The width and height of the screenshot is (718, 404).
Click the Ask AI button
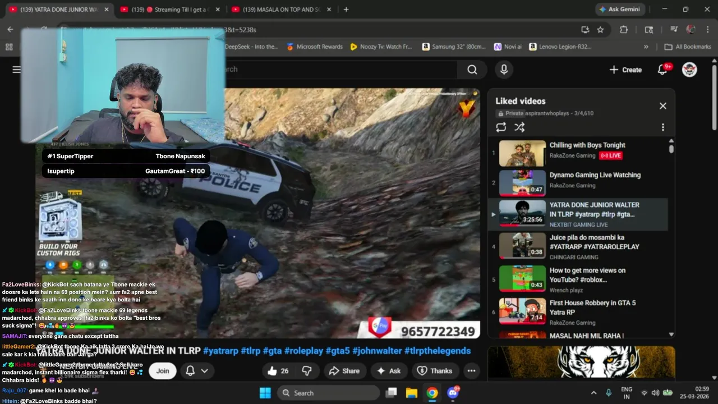click(x=389, y=371)
